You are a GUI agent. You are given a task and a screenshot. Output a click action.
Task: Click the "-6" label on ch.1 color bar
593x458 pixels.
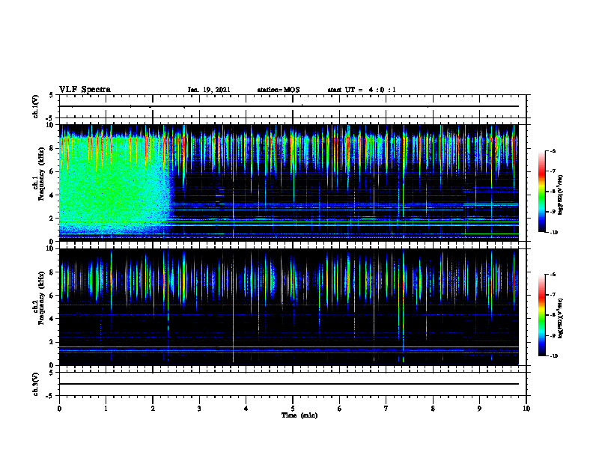pos(552,151)
